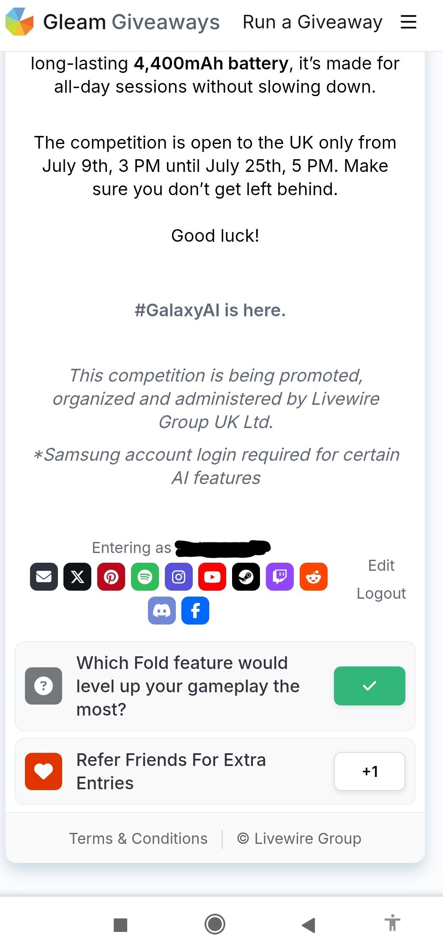Expand Refer Friends For Extra Entries

point(215,771)
